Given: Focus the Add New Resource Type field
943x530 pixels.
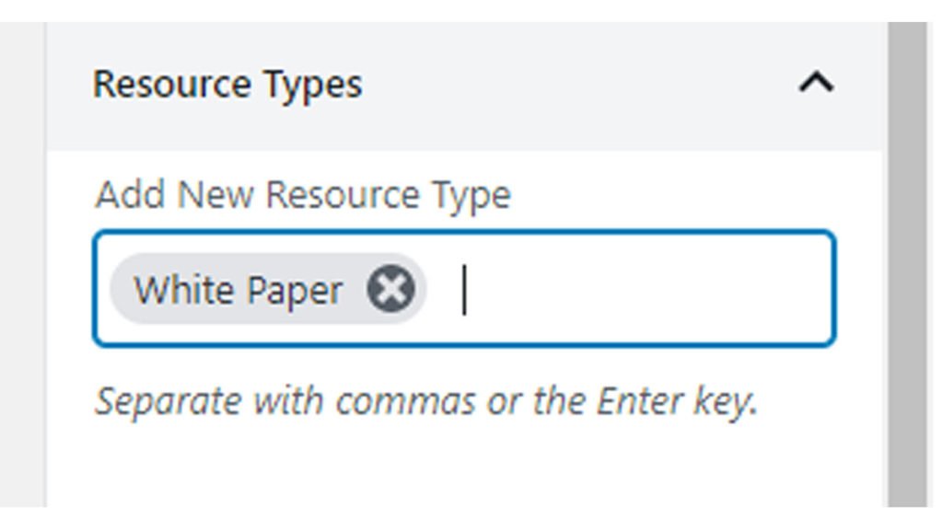Looking at the screenshot, I should pyautogui.click(x=645, y=290).
